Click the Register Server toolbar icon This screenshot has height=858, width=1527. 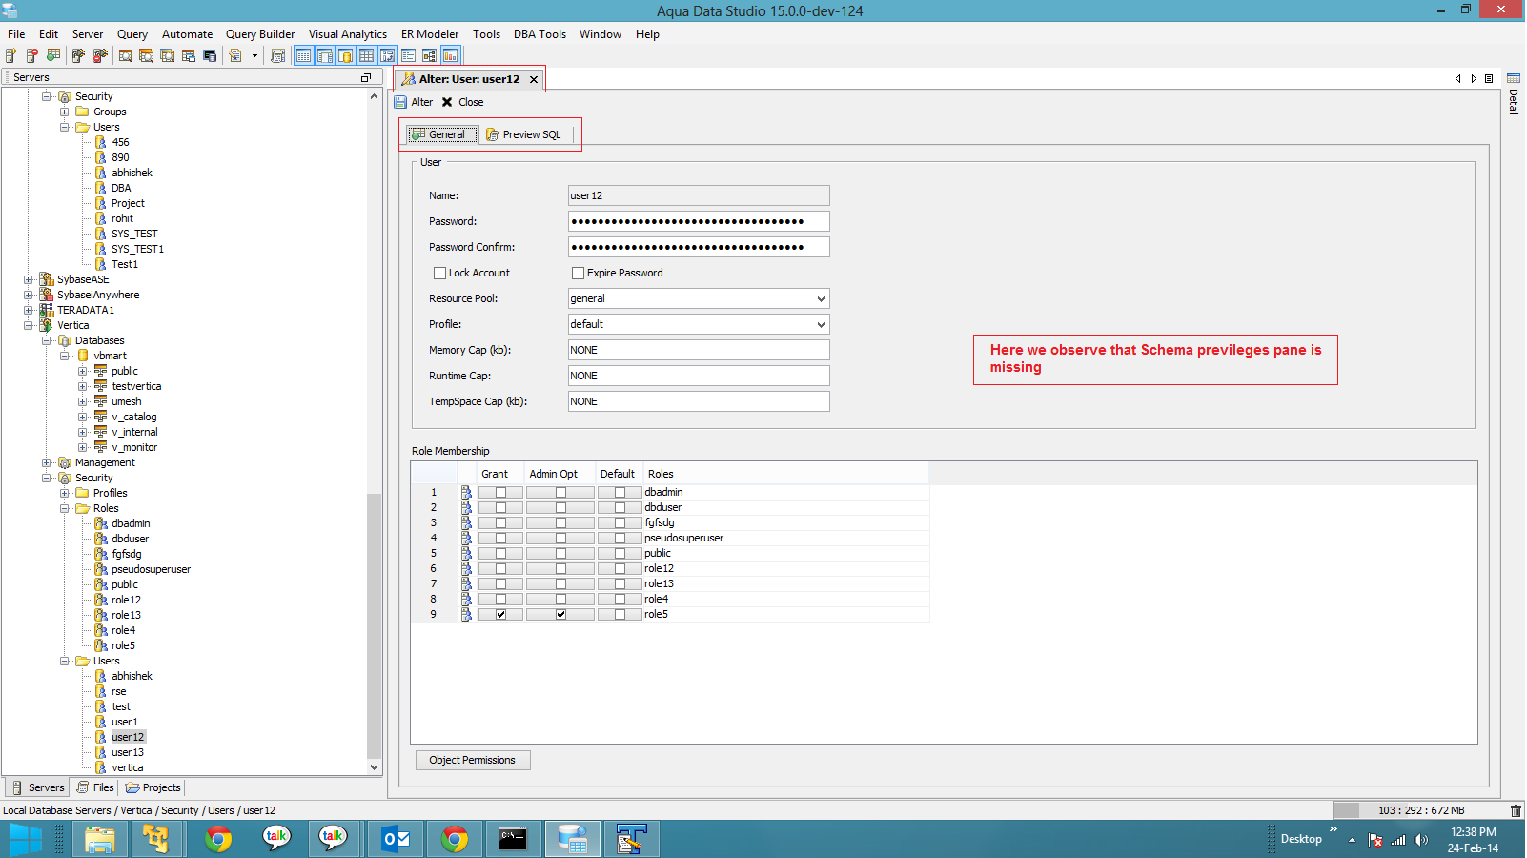point(11,56)
